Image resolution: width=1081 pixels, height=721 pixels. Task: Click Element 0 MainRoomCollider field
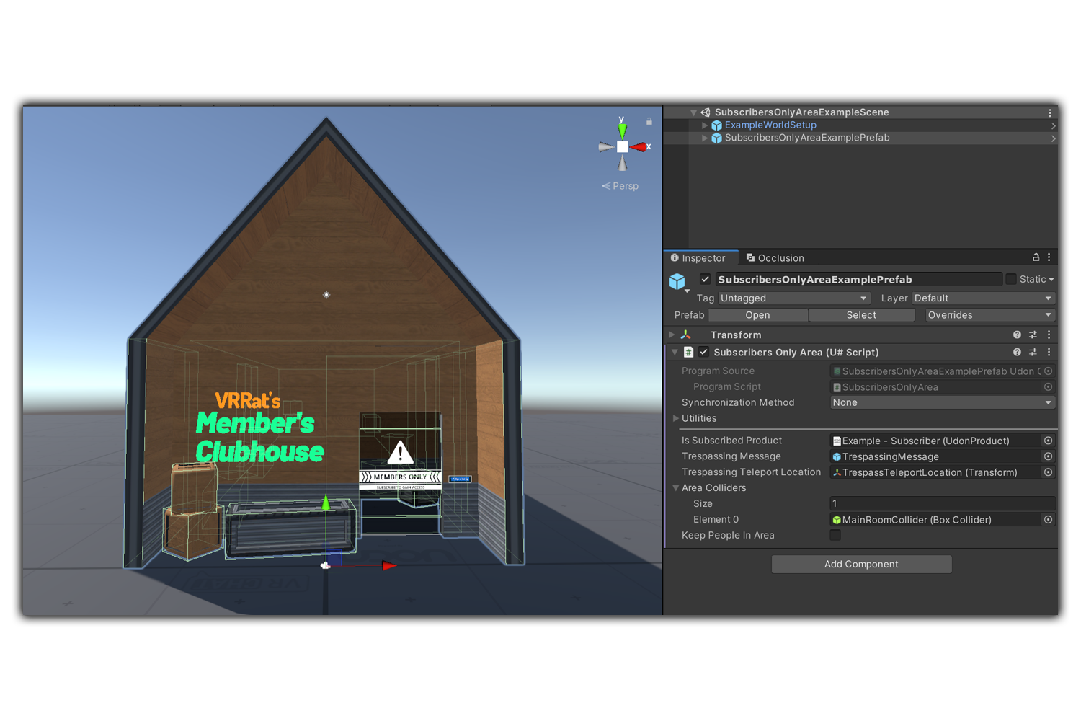[936, 520]
